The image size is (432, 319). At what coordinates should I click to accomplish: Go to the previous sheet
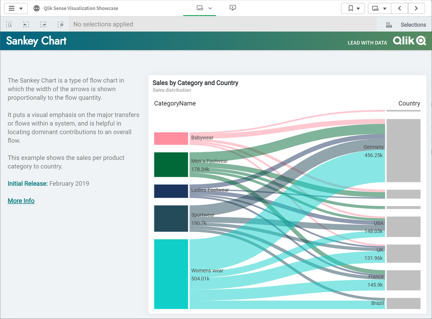point(400,8)
